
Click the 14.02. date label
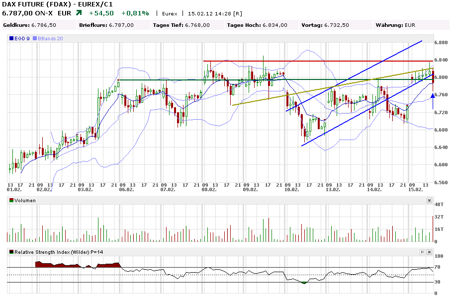pyautogui.click(x=374, y=189)
